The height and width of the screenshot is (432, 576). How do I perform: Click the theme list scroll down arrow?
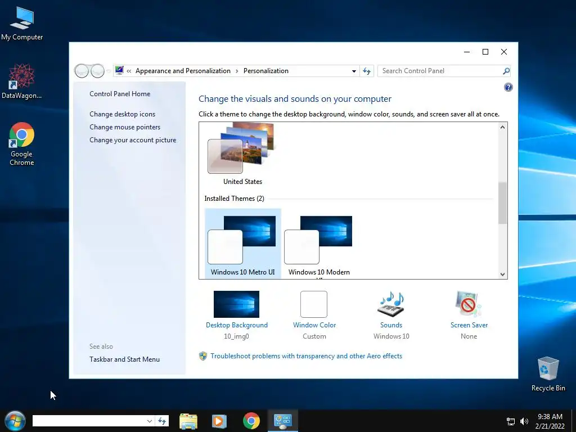click(x=502, y=274)
